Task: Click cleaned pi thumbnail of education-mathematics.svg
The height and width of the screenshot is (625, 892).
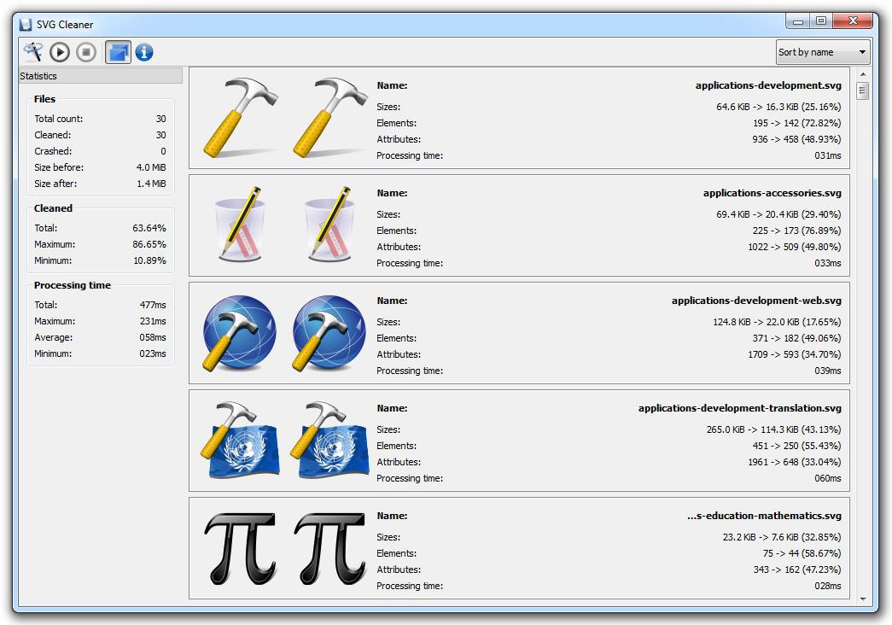Action: tap(330, 549)
